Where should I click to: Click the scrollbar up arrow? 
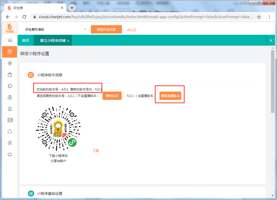point(273,48)
